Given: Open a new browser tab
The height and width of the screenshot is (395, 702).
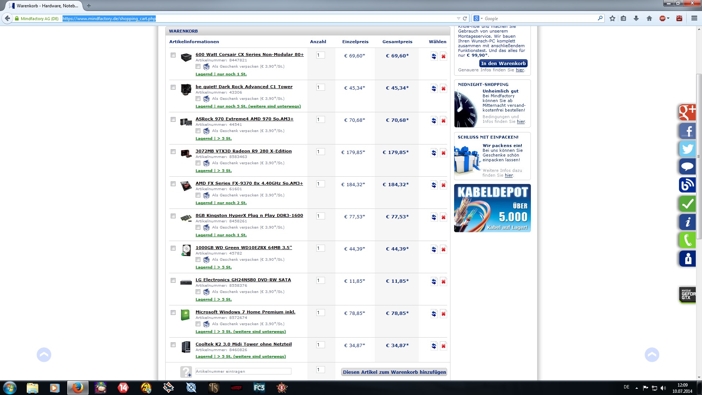Looking at the screenshot, I should 88,6.
